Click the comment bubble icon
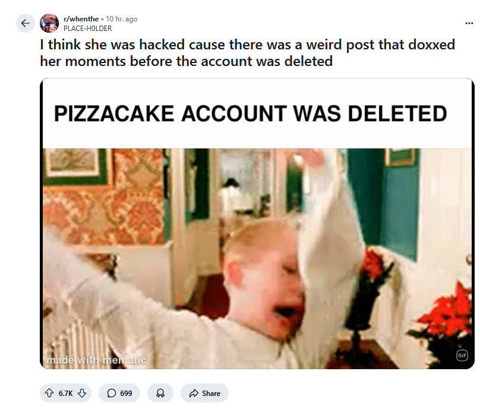Image resolution: width=480 pixels, height=409 pixels. click(x=112, y=393)
